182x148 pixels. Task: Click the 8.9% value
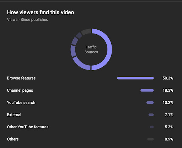click(x=169, y=139)
